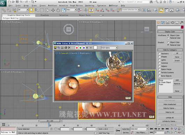
Task: Click the Hide Unselected button
Action: click(x=170, y=104)
